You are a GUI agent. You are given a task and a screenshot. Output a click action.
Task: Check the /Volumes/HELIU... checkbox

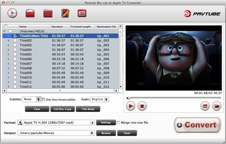(10, 31)
